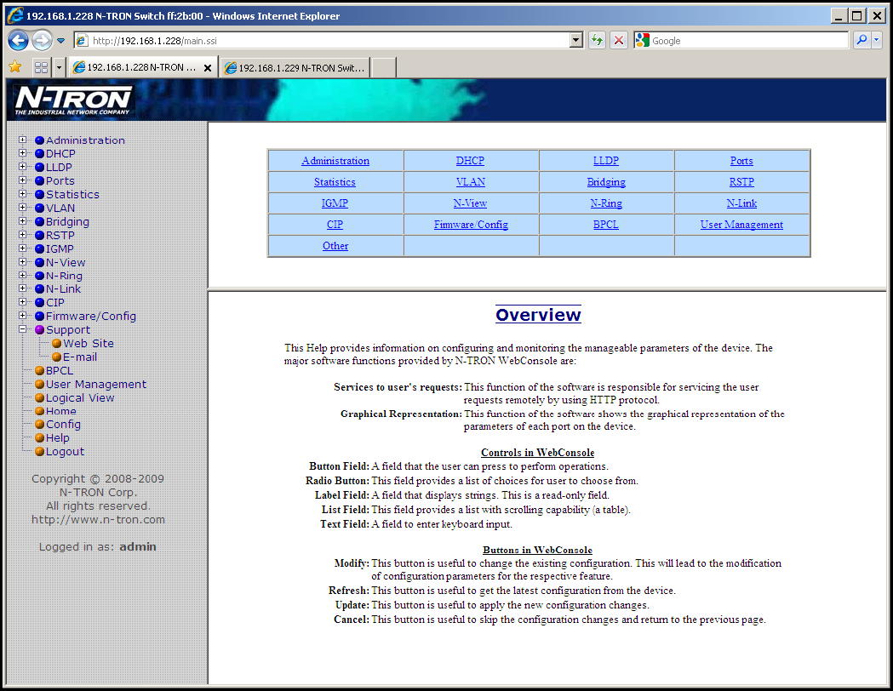
Task: Collapse the Support tree node
Action: [x=22, y=329]
